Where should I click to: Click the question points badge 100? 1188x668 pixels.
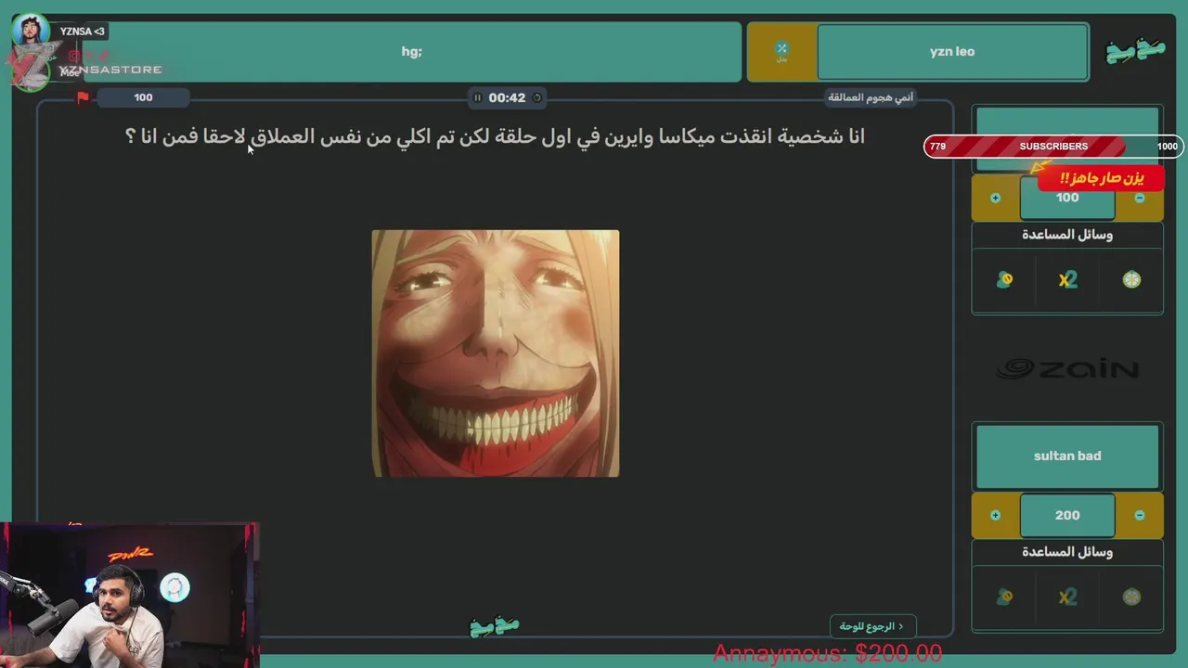(x=143, y=97)
